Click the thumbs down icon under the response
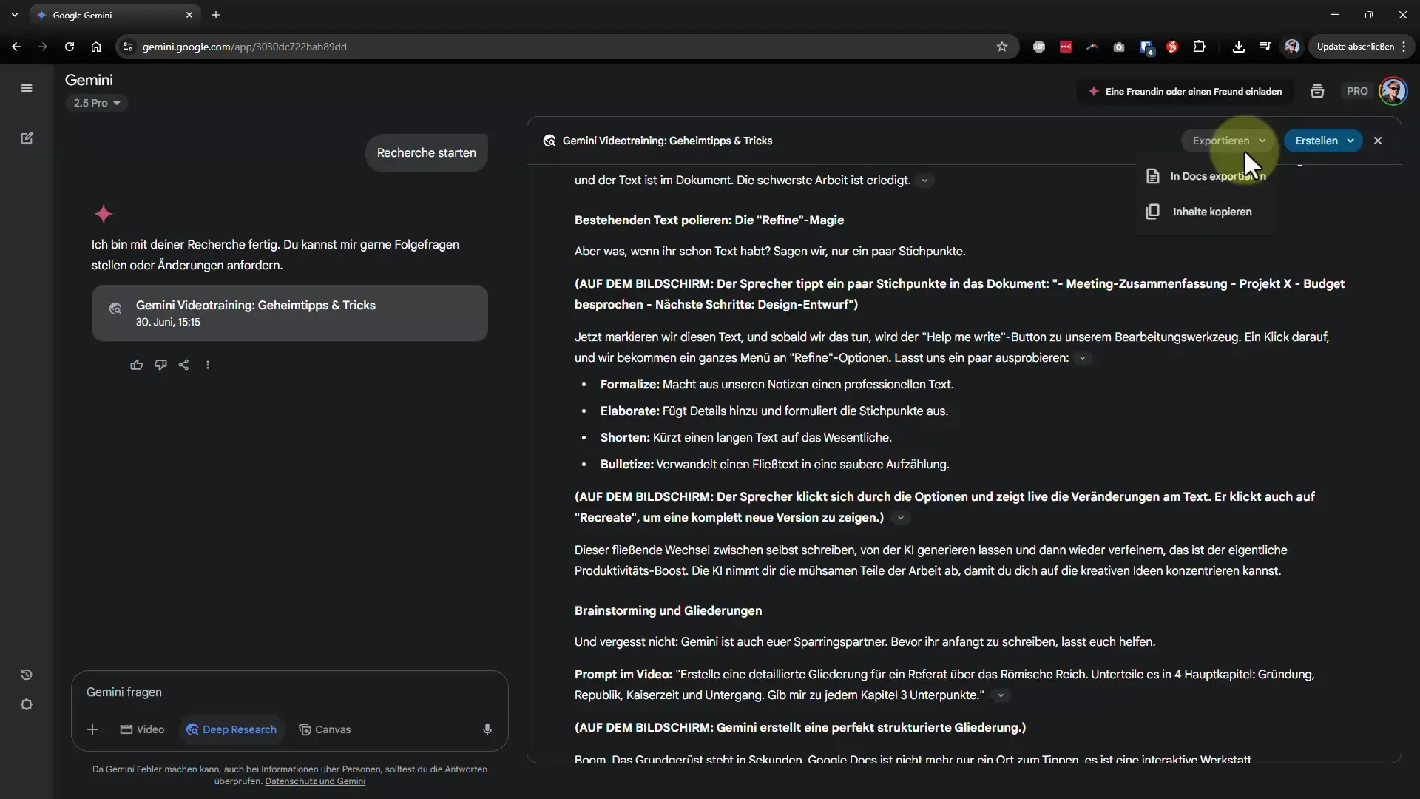Image resolution: width=1420 pixels, height=799 pixels. [160, 365]
